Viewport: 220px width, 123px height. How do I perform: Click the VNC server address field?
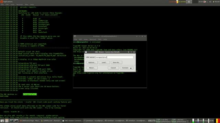114,57
